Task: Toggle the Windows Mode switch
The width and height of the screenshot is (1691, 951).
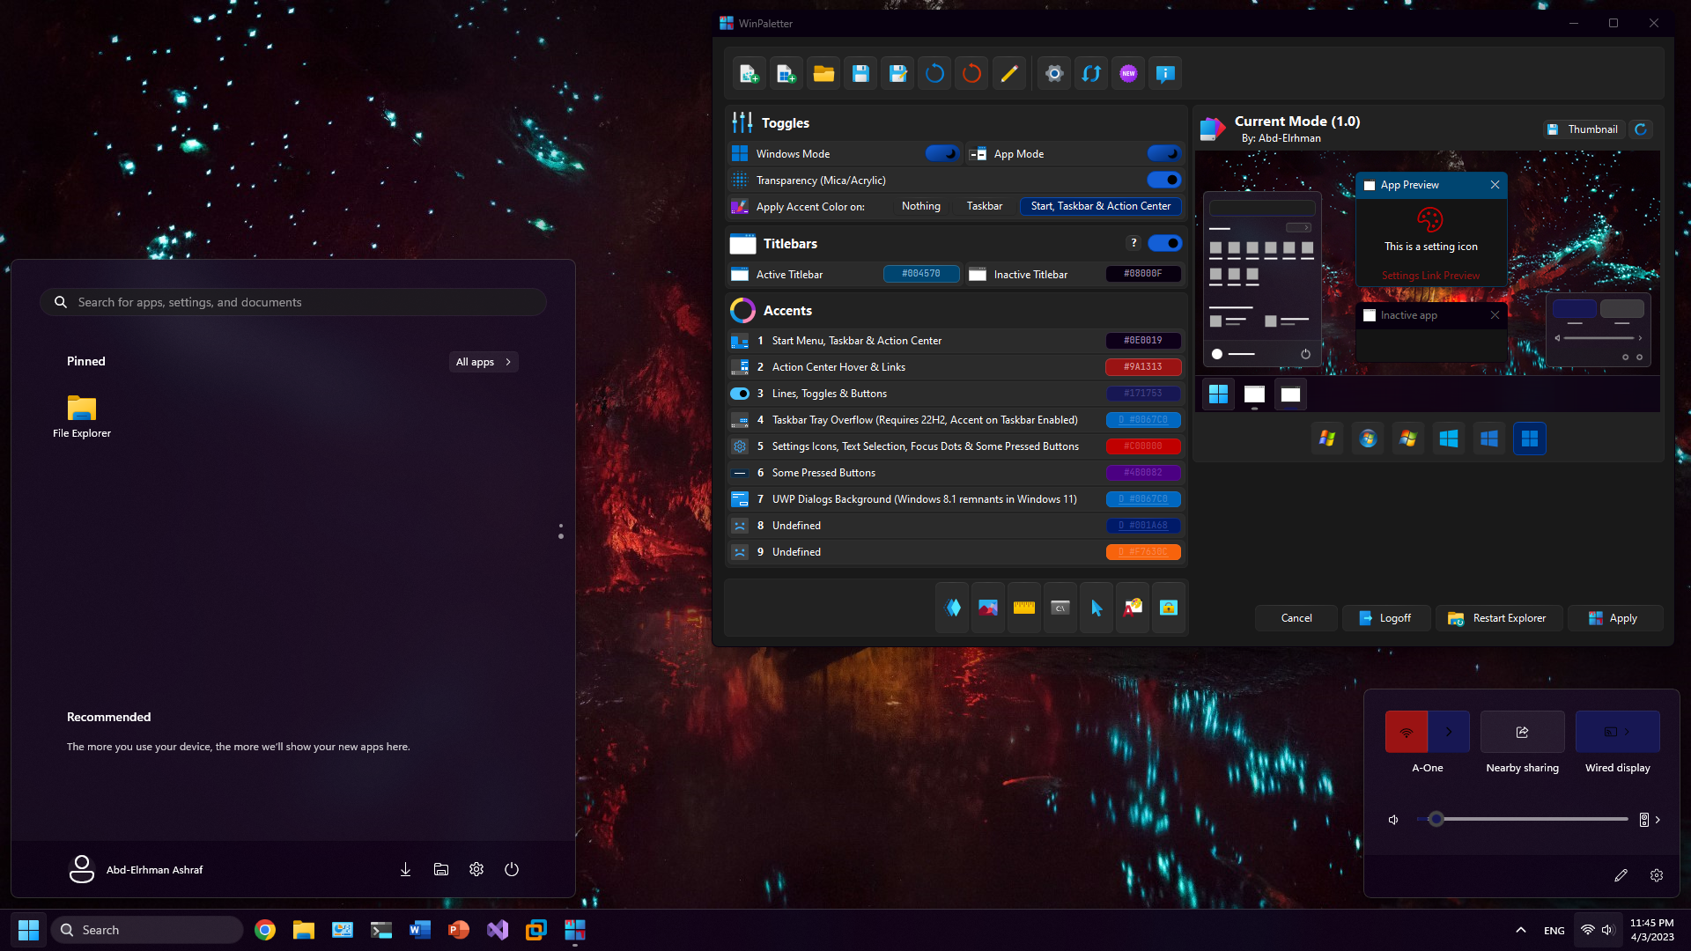Action: pos(941,153)
